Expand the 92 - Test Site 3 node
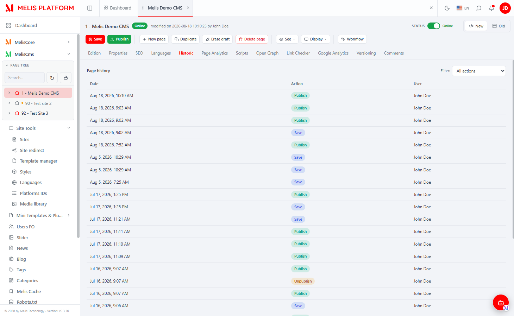The image size is (514, 316). [x=9, y=113]
